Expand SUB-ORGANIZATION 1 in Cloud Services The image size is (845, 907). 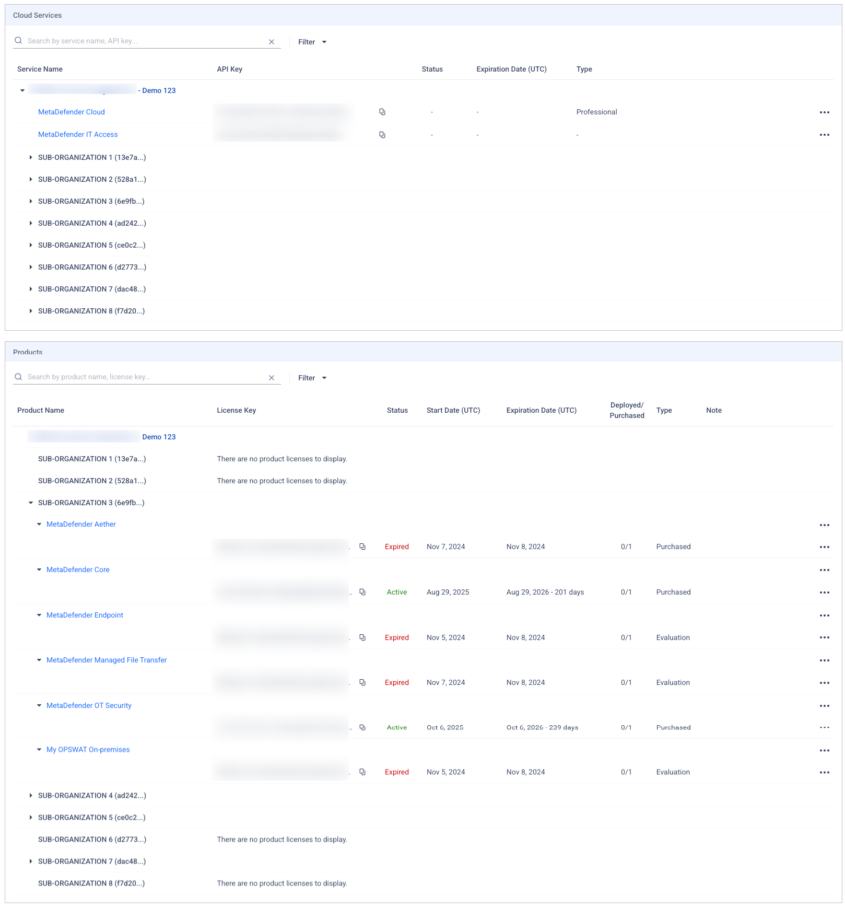coord(31,157)
